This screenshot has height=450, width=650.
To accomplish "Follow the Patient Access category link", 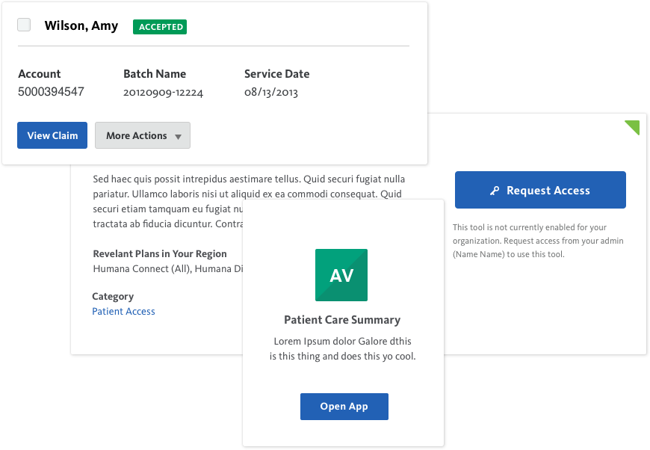I will 123,312.
